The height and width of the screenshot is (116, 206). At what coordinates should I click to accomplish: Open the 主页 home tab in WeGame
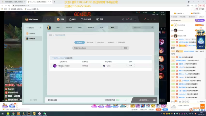click(60, 19)
